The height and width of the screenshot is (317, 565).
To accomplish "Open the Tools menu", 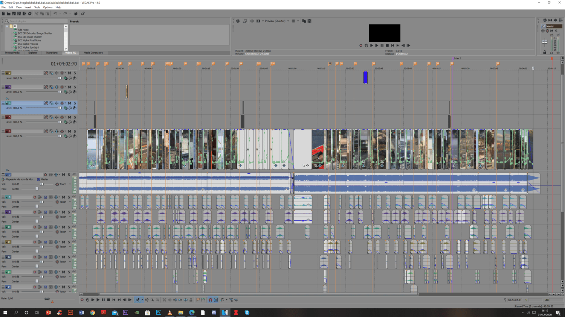I will pos(37,7).
